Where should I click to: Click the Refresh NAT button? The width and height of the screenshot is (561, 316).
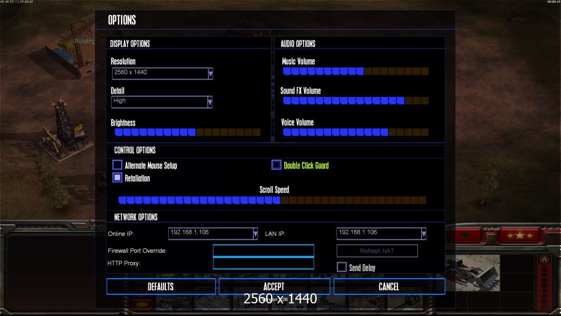(377, 251)
